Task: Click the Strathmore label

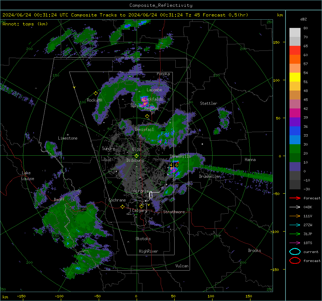Action: pos(174,212)
